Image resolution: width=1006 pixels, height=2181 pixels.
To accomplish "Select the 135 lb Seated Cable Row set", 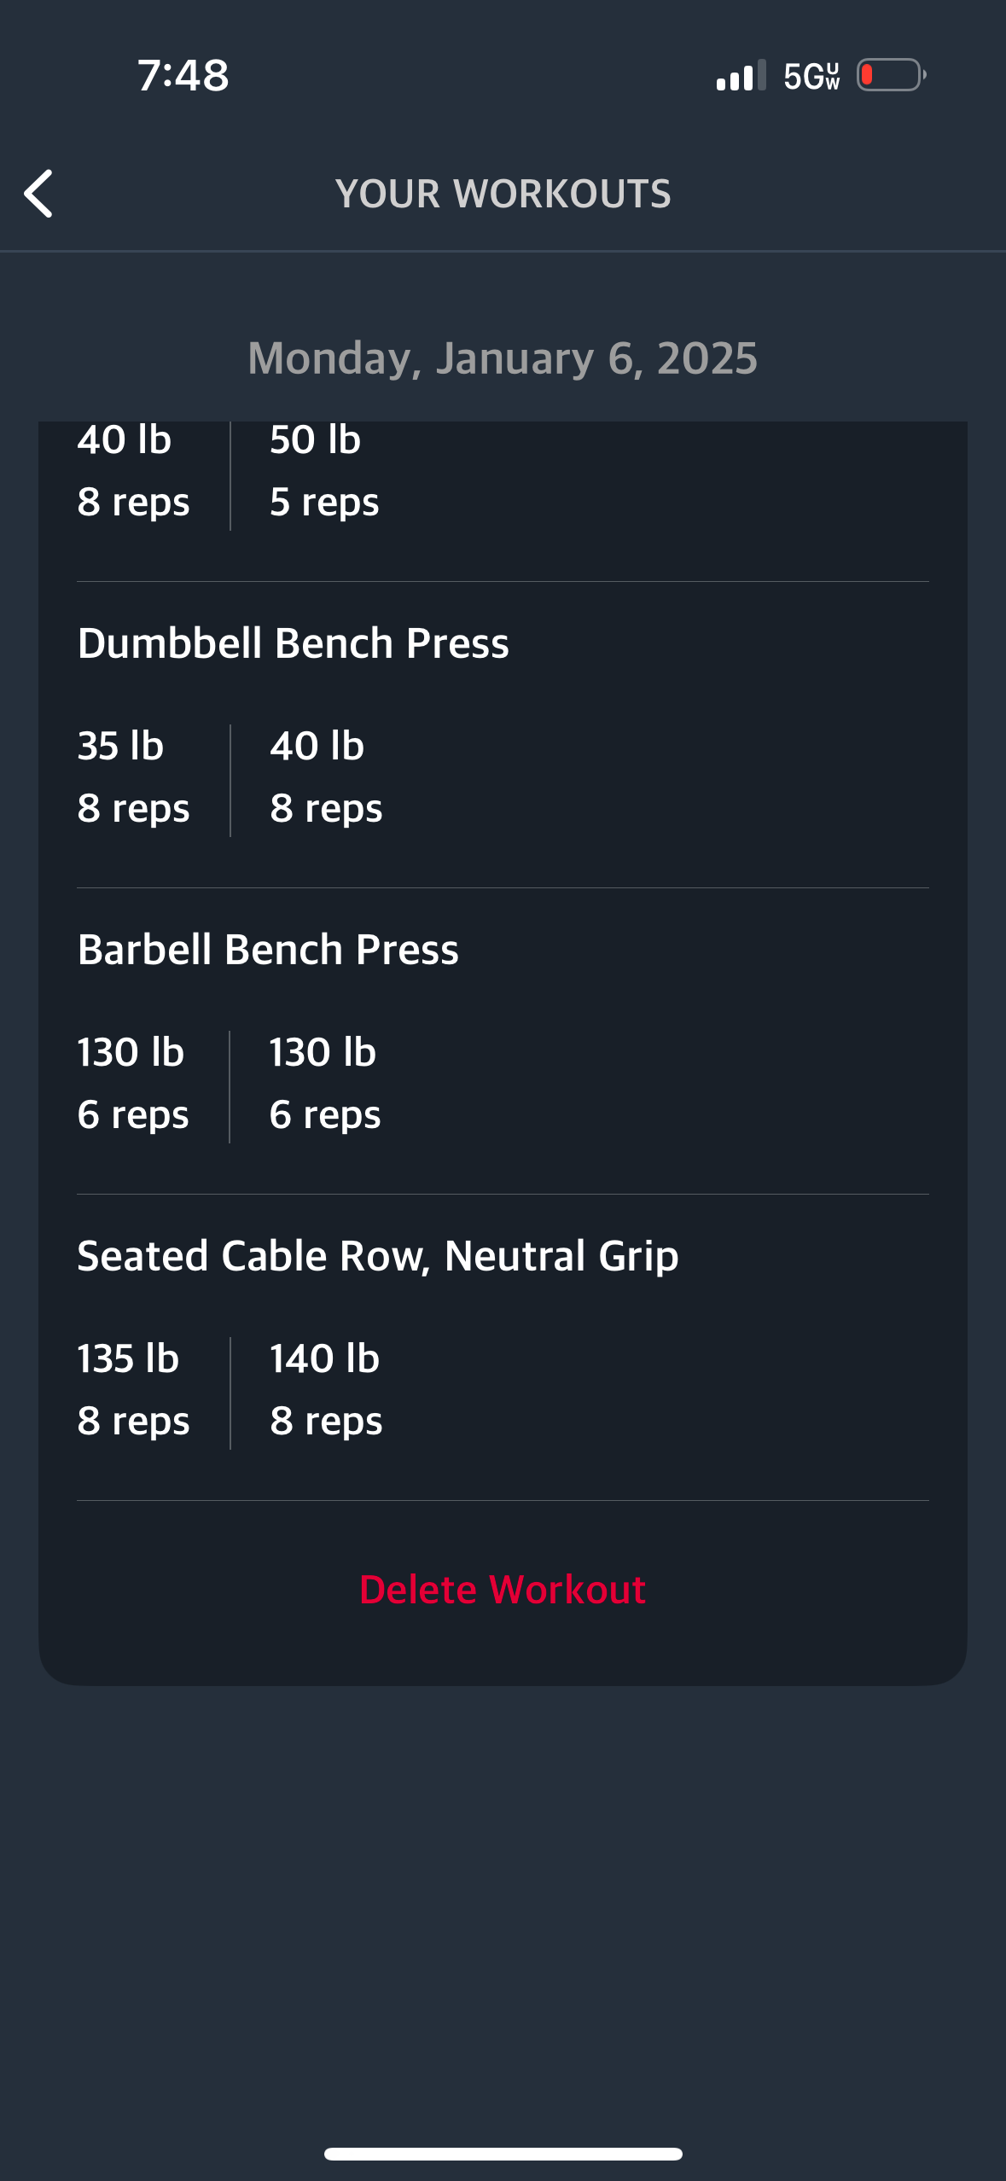I will [x=134, y=1390].
